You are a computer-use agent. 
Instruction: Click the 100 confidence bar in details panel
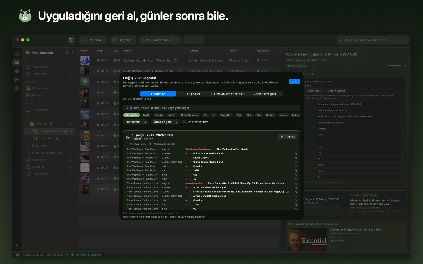(x=394, y=65)
